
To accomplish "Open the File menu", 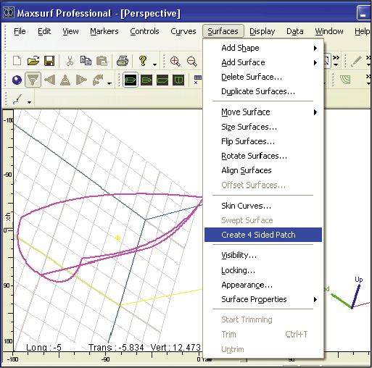I will point(20,31).
